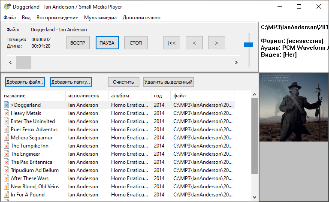This screenshot has height=202, width=329.
Task: Select the 'Meliora Sequamur' track title
Action: point(31,138)
